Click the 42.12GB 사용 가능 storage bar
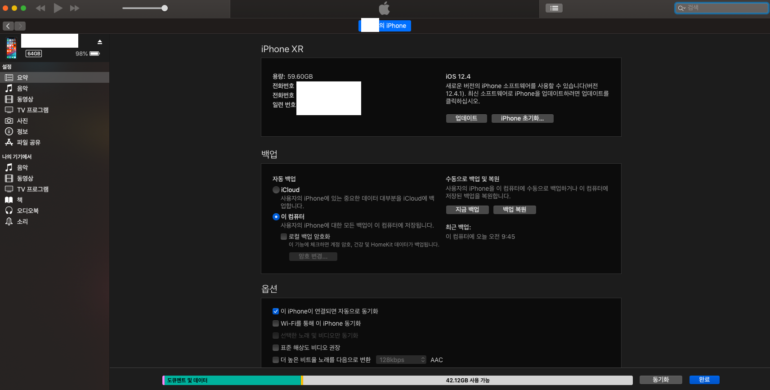 [468, 381]
